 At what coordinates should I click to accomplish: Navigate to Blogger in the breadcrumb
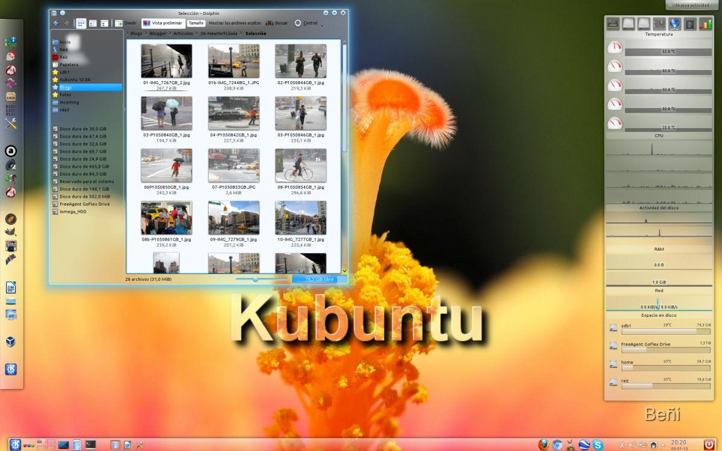coord(158,34)
